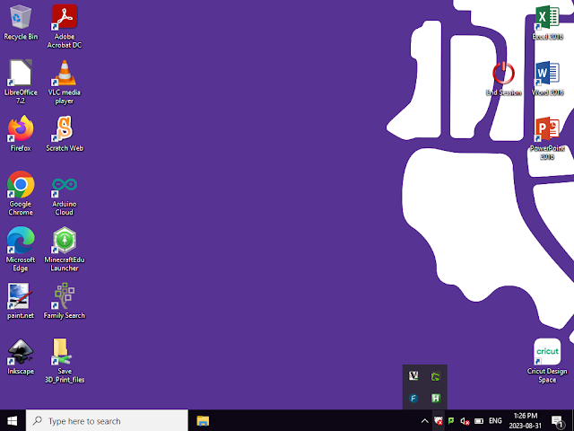The width and height of the screenshot is (574, 431).
Task: Click the V icon in tray overflow
Action: point(413,375)
